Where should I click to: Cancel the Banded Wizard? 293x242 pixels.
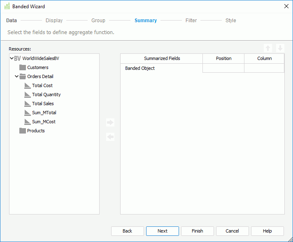click(232, 231)
